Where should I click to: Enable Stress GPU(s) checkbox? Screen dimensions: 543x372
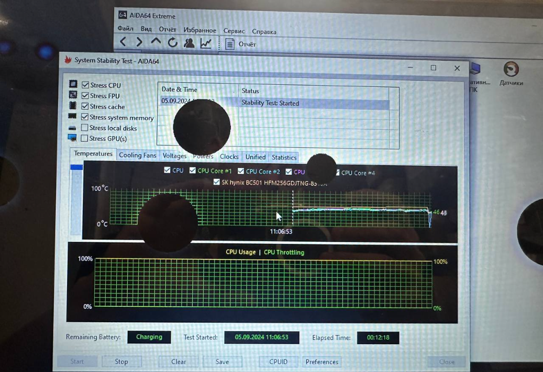pyautogui.click(x=84, y=138)
